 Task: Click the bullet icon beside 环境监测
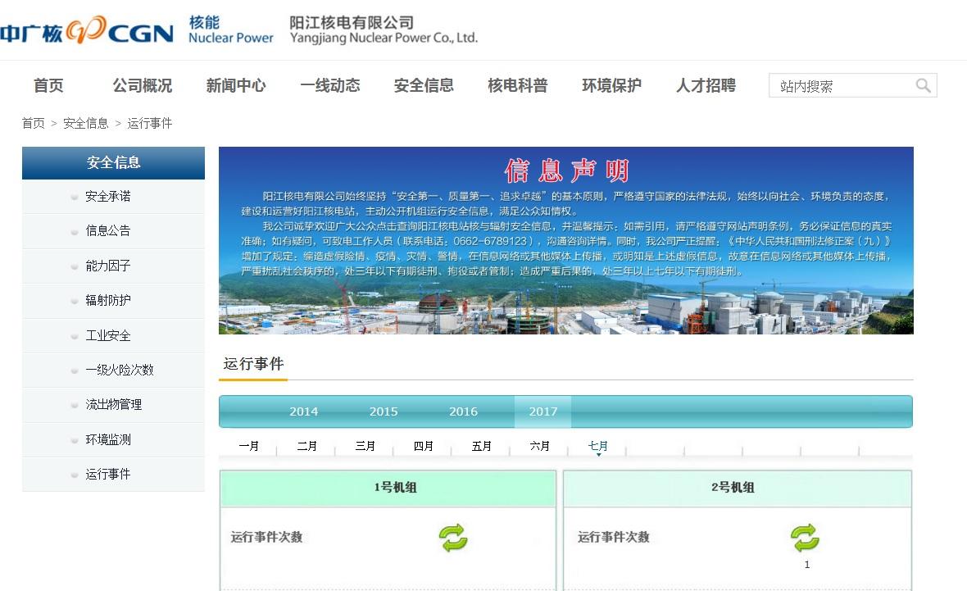(74, 439)
